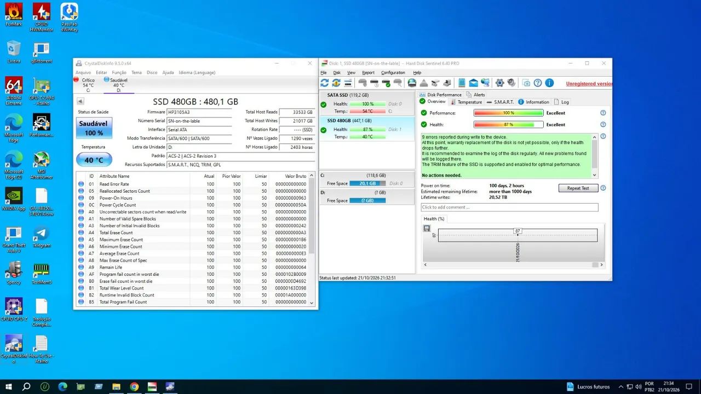This screenshot has height=394, width=701.
Task: Open the Configuration menu in Hard Disk Sentinel
Action: click(393, 72)
